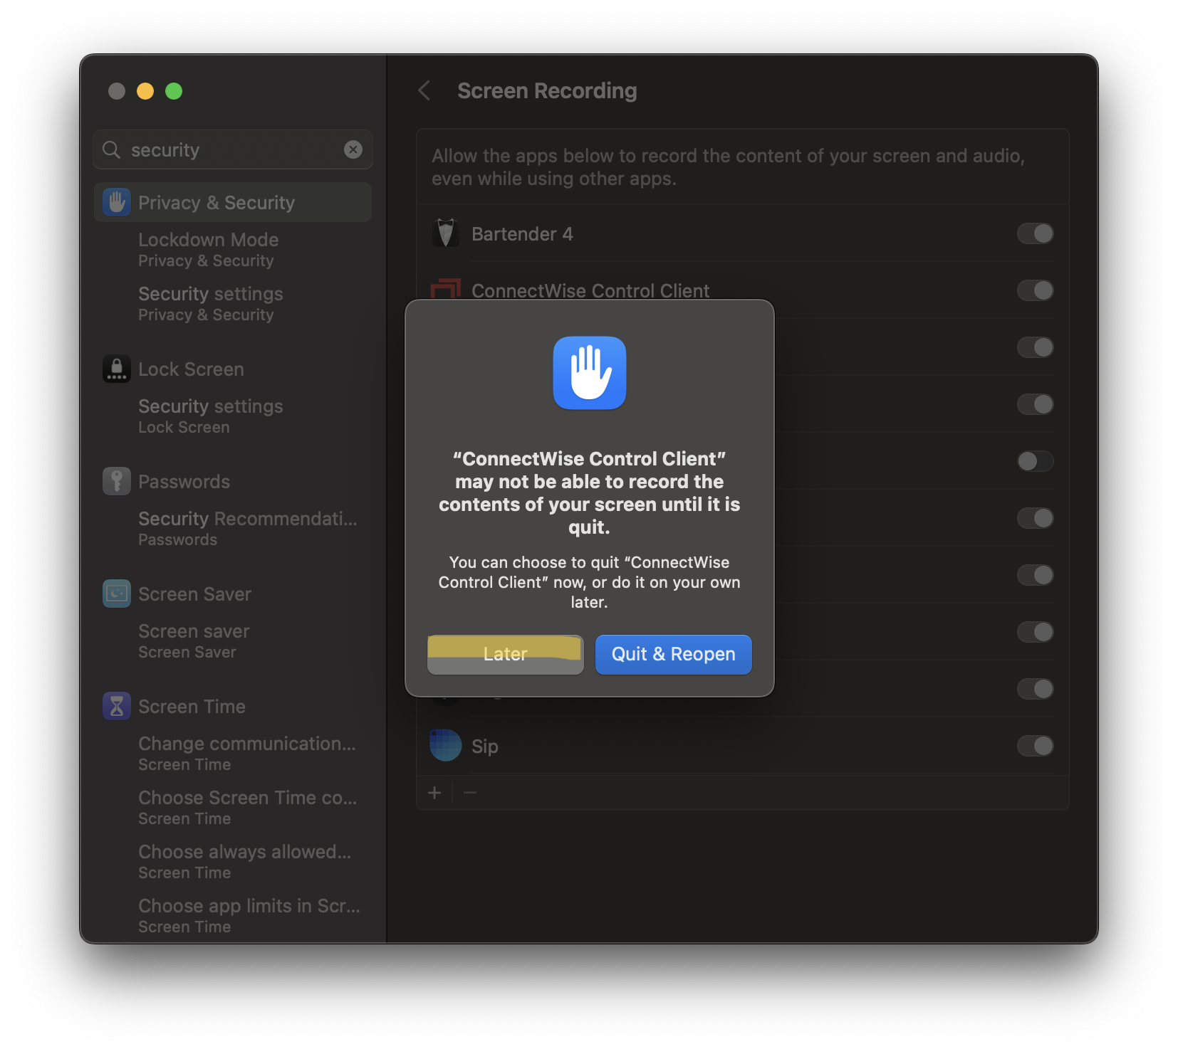Select Lock Screen sidebar item
1178x1049 pixels.
coord(191,369)
